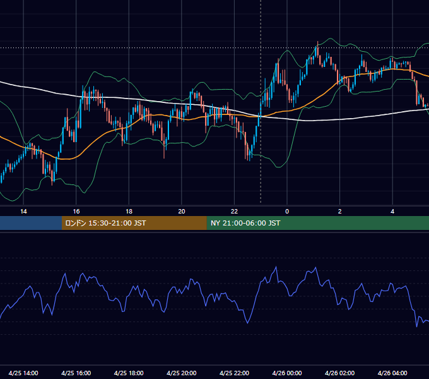This screenshot has height=379, width=429.
Task: Click the 14 hour axis label
Action: (23, 212)
